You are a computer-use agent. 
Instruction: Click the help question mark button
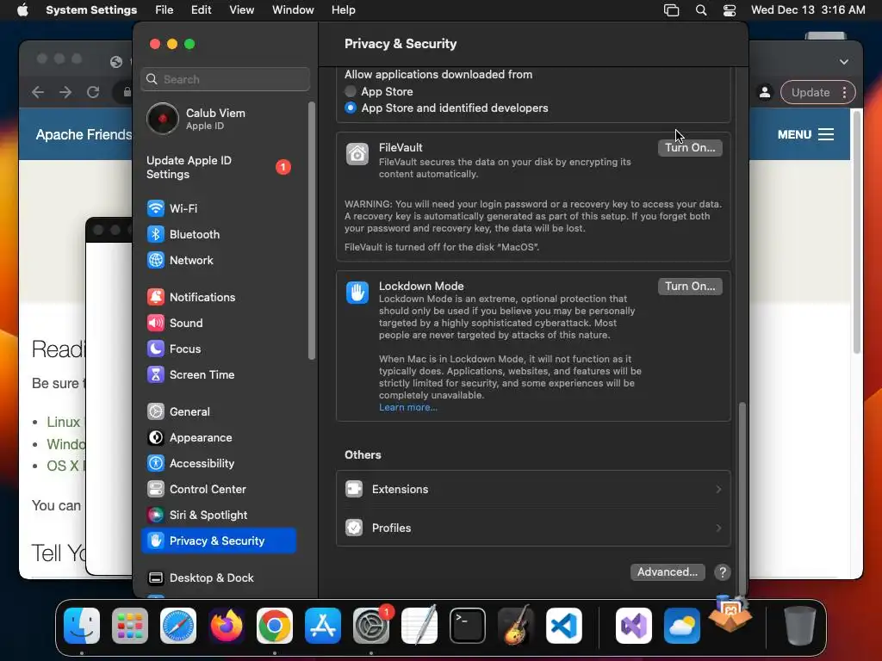tap(723, 572)
